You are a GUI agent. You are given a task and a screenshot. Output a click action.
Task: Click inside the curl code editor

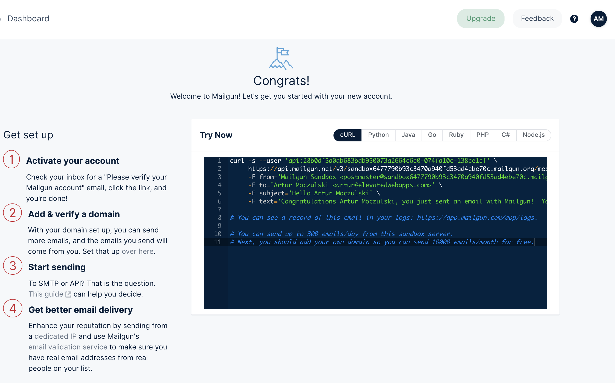pos(375,275)
